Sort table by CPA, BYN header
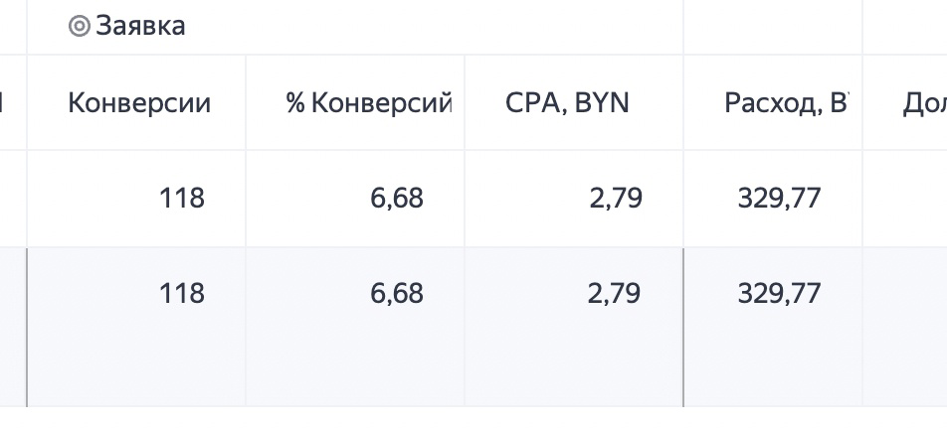 [x=567, y=103]
